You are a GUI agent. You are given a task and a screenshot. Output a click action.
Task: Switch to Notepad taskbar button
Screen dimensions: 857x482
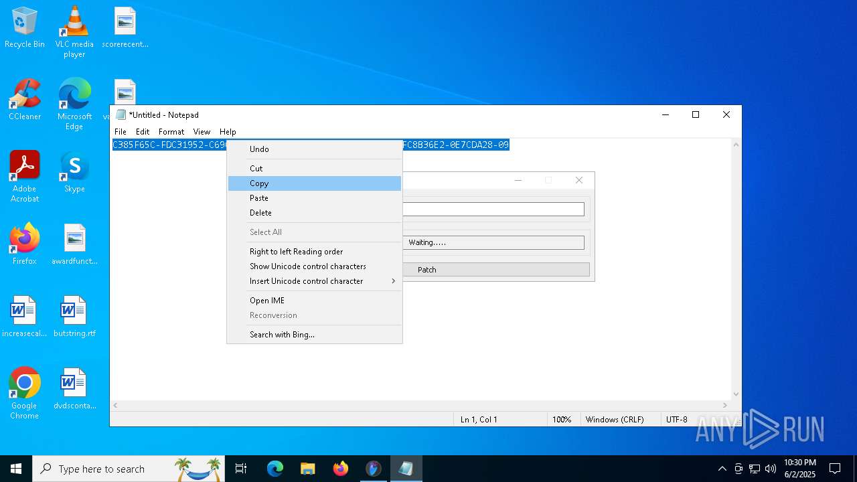pos(406,469)
